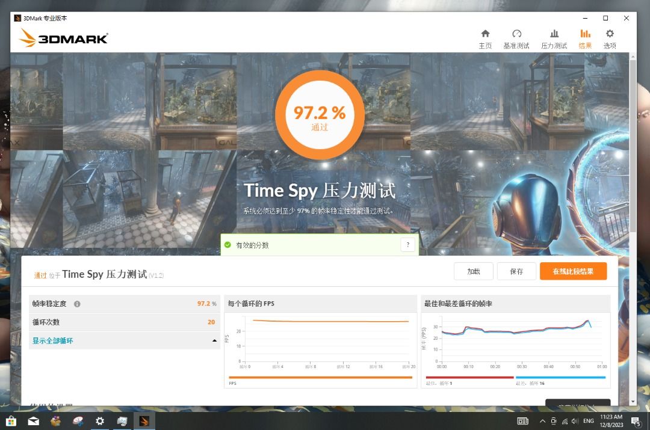Open the 压力测试 stress test tab
650x430 pixels.
point(554,39)
